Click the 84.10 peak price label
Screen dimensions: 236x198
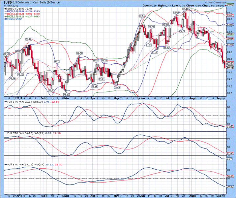click(186, 9)
